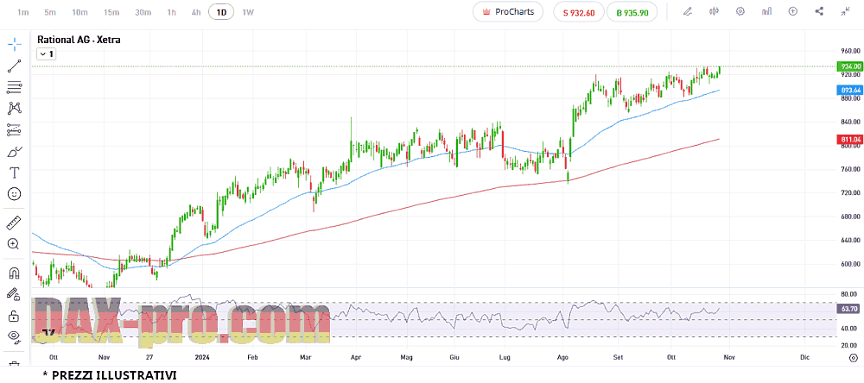Open axis settings gear at bottom right
This screenshot has height=383, width=864.
click(x=853, y=358)
